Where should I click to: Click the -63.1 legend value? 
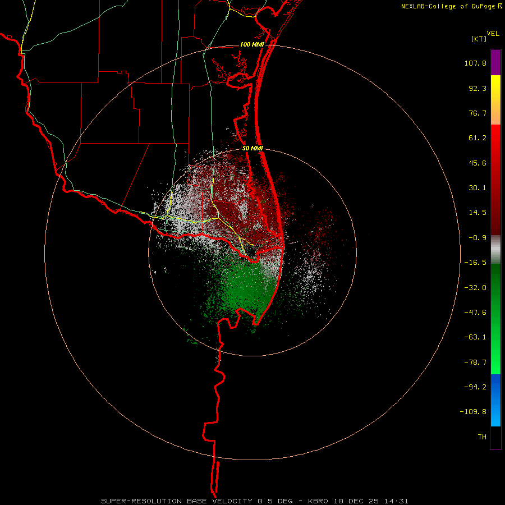point(475,337)
